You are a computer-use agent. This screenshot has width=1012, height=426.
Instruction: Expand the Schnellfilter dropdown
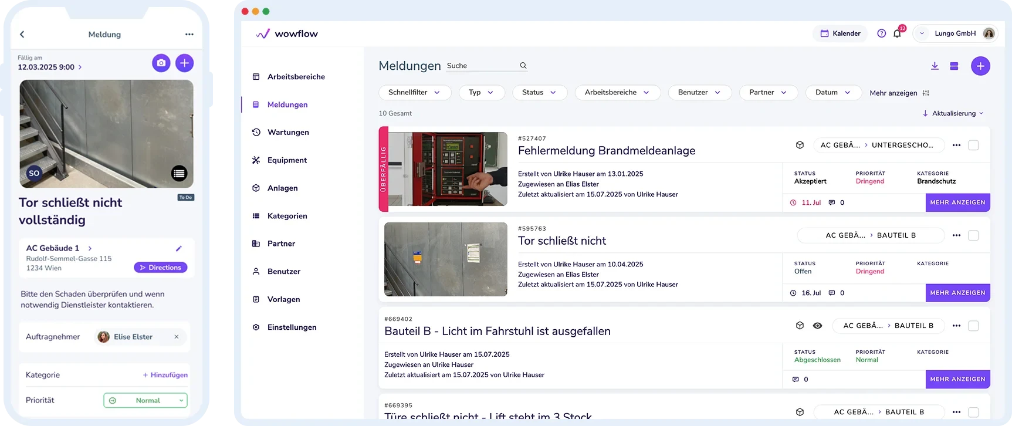(x=415, y=93)
